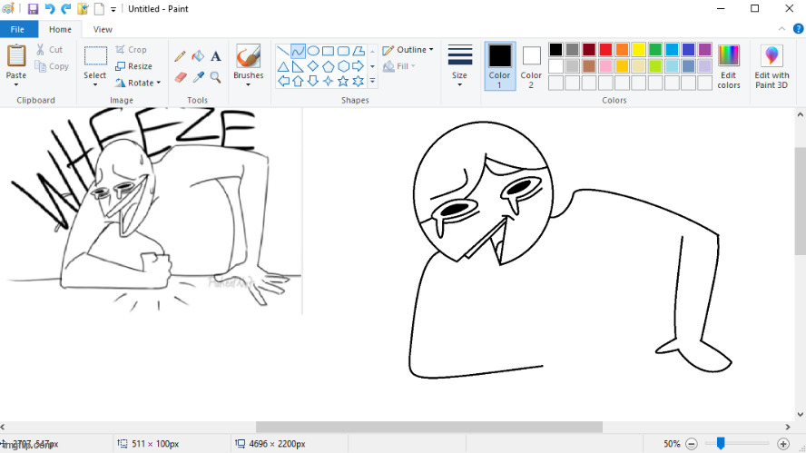
Task: Choose the Four-point star shape
Action: tap(328, 81)
